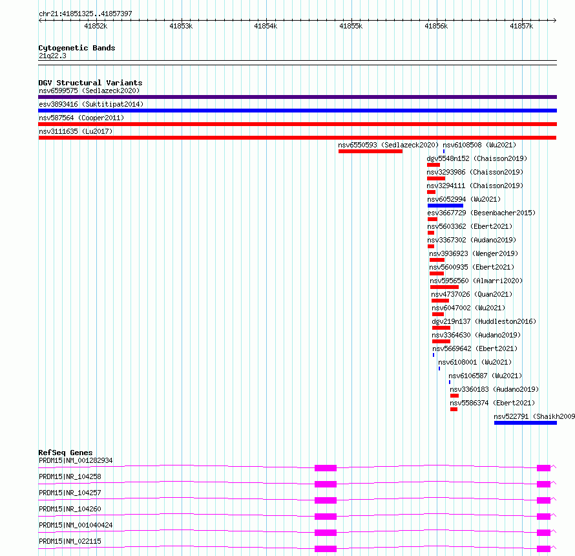Image resolution: width=575 pixels, height=556 pixels.
Task: Open nsv6106587 (Wu2021) label
Action: [x=485, y=376]
